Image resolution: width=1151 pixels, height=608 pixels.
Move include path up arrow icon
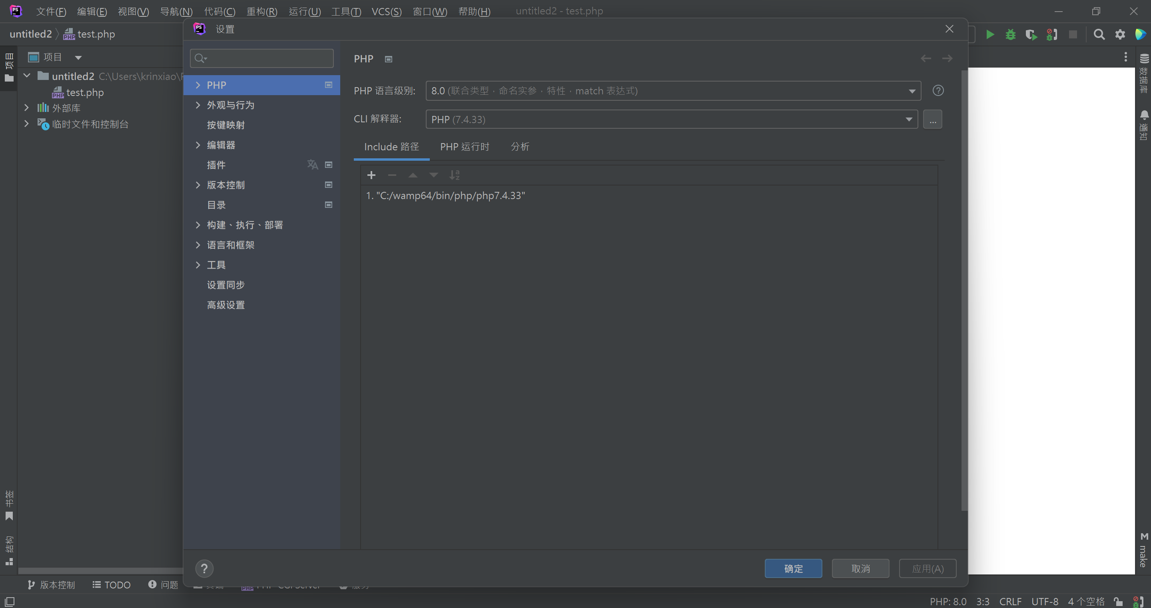[x=413, y=175]
